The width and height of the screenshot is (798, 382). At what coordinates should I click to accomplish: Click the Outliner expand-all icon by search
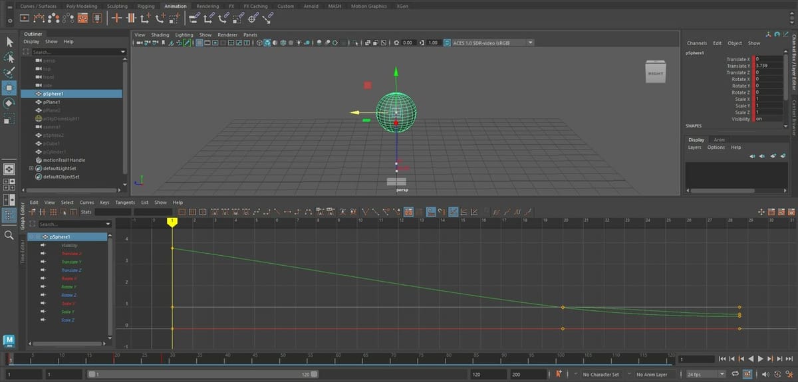pos(26,52)
